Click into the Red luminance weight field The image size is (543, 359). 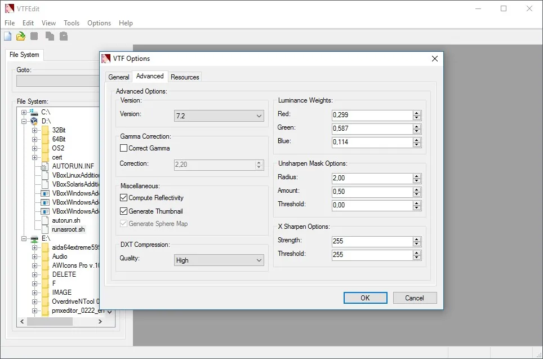click(372, 115)
